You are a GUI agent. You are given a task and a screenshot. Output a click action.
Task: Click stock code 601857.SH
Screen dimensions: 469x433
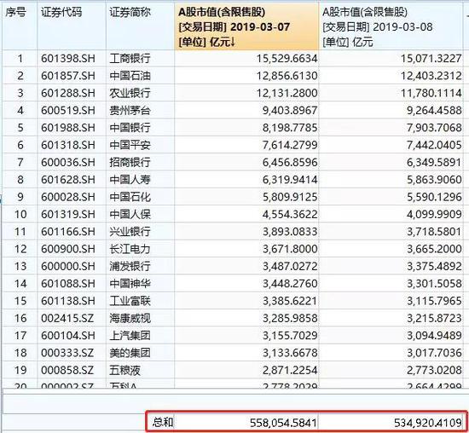pyautogui.click(x=68, y=76)
